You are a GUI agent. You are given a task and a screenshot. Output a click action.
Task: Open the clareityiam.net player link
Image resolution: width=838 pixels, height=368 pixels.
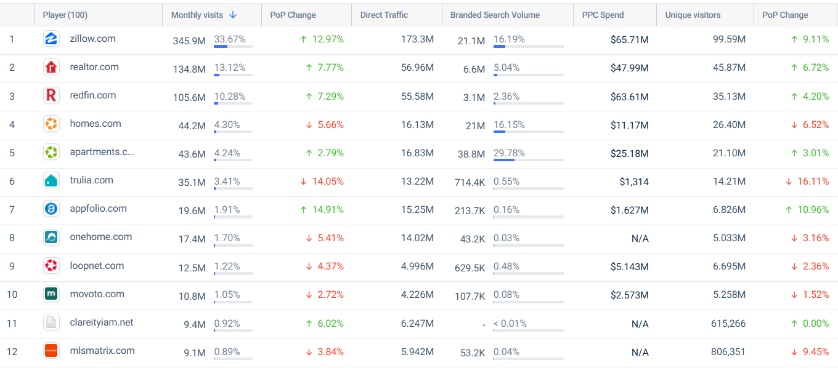[102, 322]
